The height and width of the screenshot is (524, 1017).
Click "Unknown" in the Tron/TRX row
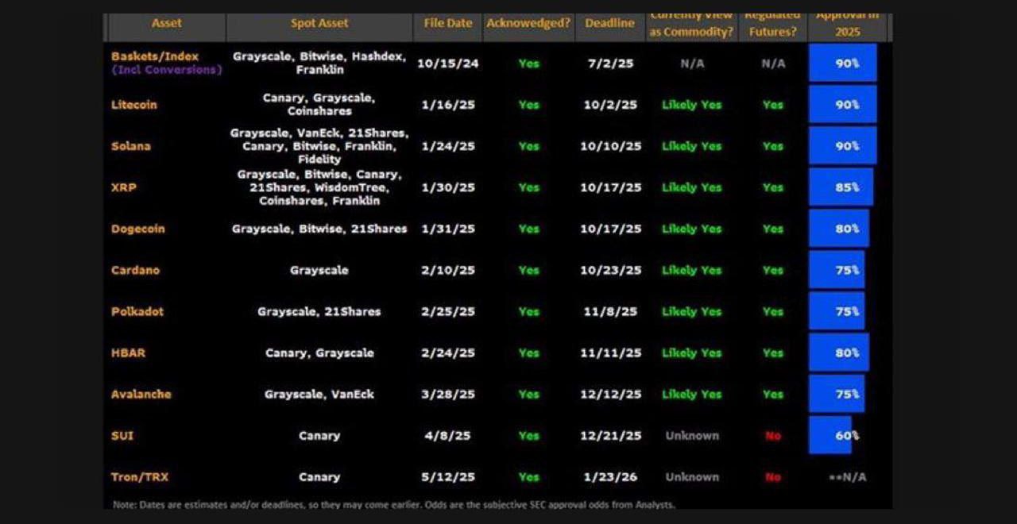(692, 477)
